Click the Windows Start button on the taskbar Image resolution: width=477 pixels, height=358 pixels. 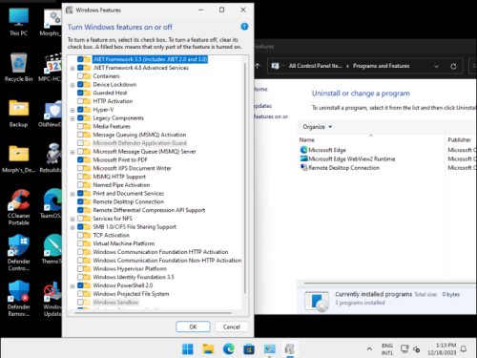(x=188, y=349)
